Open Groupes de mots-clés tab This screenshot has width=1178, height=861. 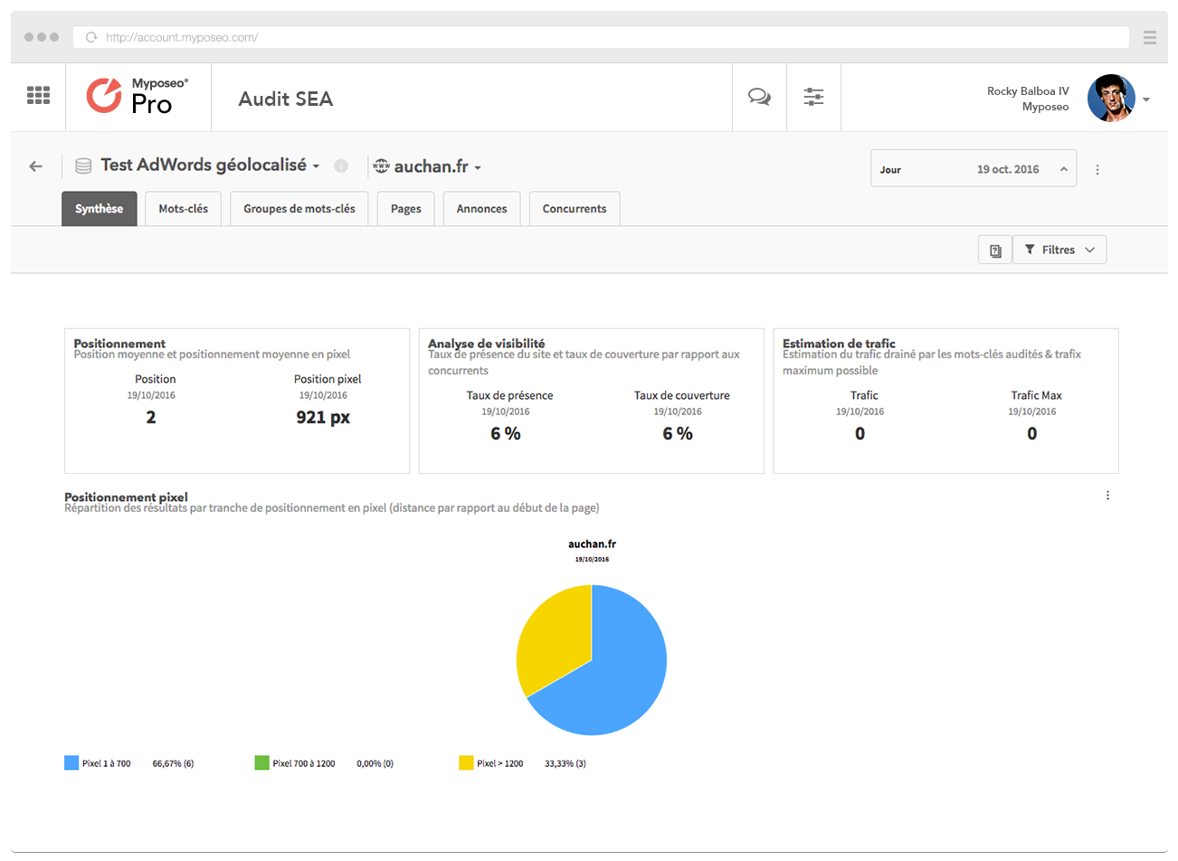pos(299,209)
